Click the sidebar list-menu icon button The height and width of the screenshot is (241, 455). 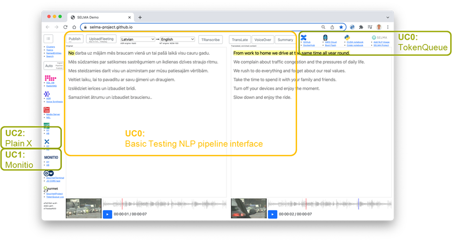(49, 39)
